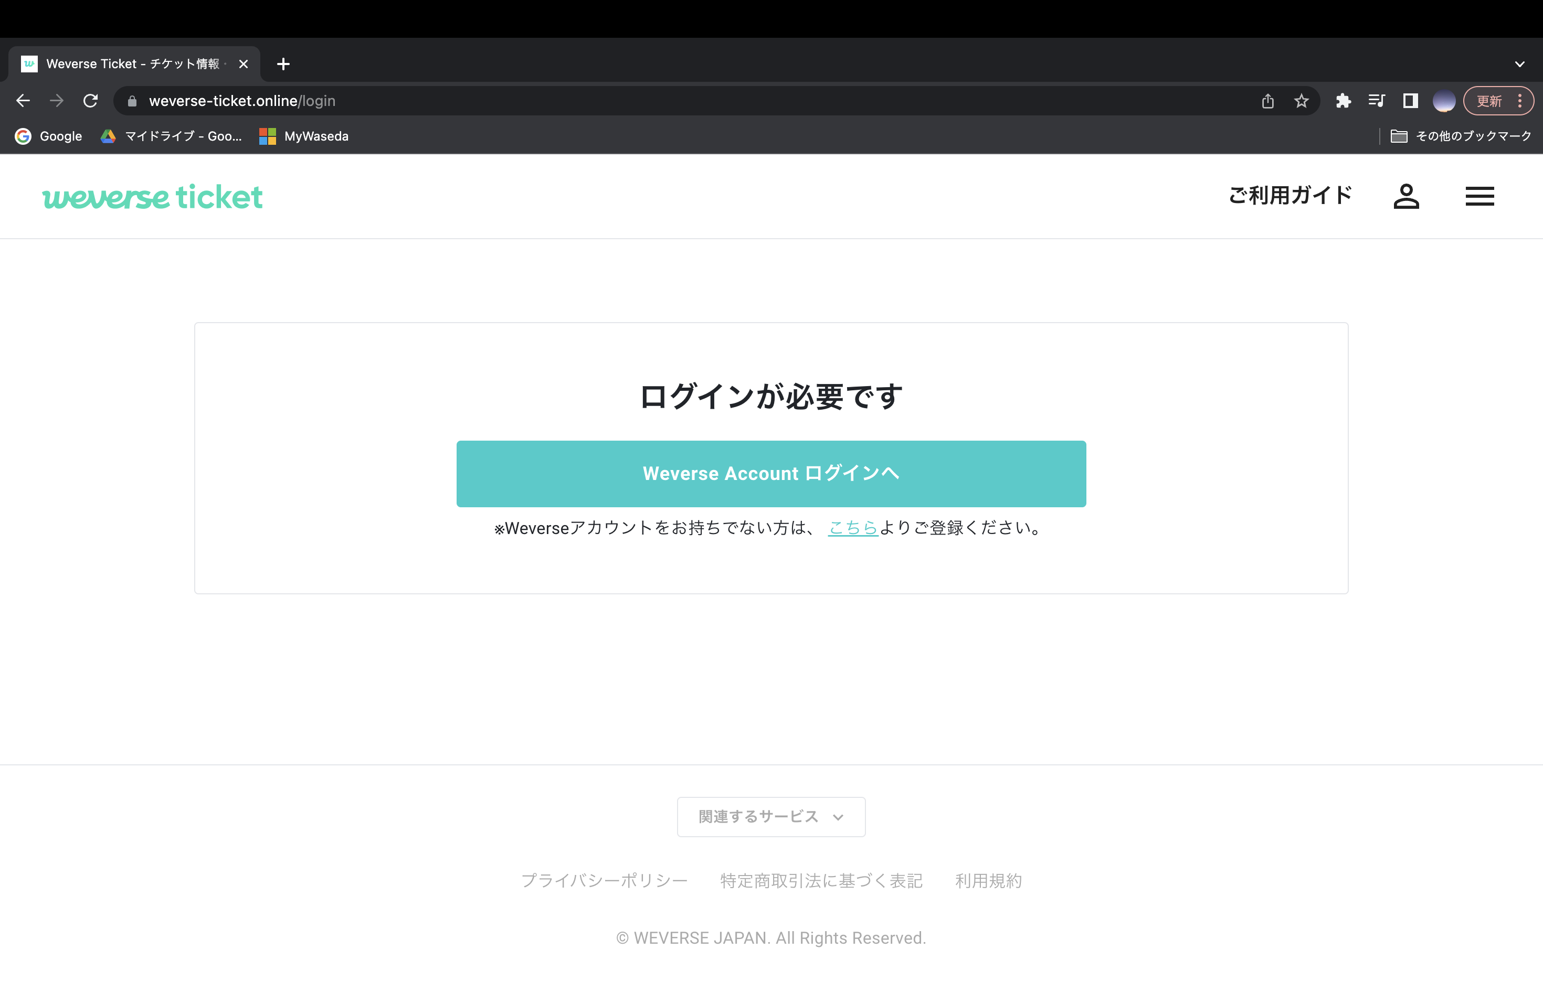The width and height of the screenshot is (1543, 1003).
Task: Open the hamburger menu icon
Action: point(1479,196)
